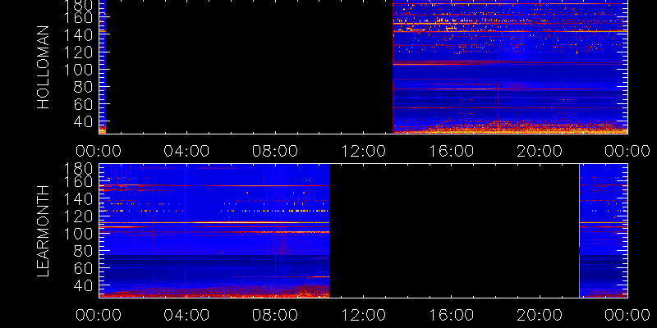The height and width of the screenshot is (328, 657).
Task: Click the 08:00 time label under Holloman plot
Action: [275, 151]
